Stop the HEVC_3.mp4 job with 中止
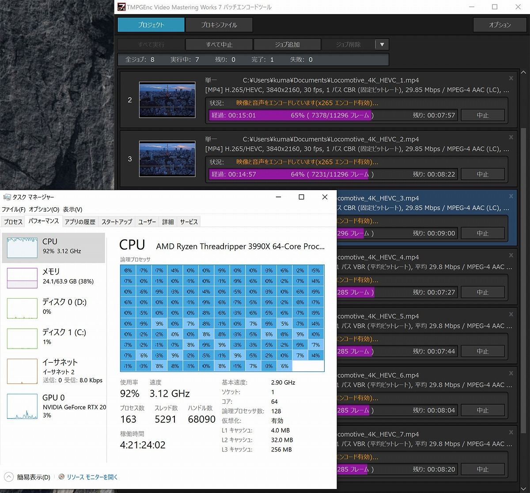 482,233
